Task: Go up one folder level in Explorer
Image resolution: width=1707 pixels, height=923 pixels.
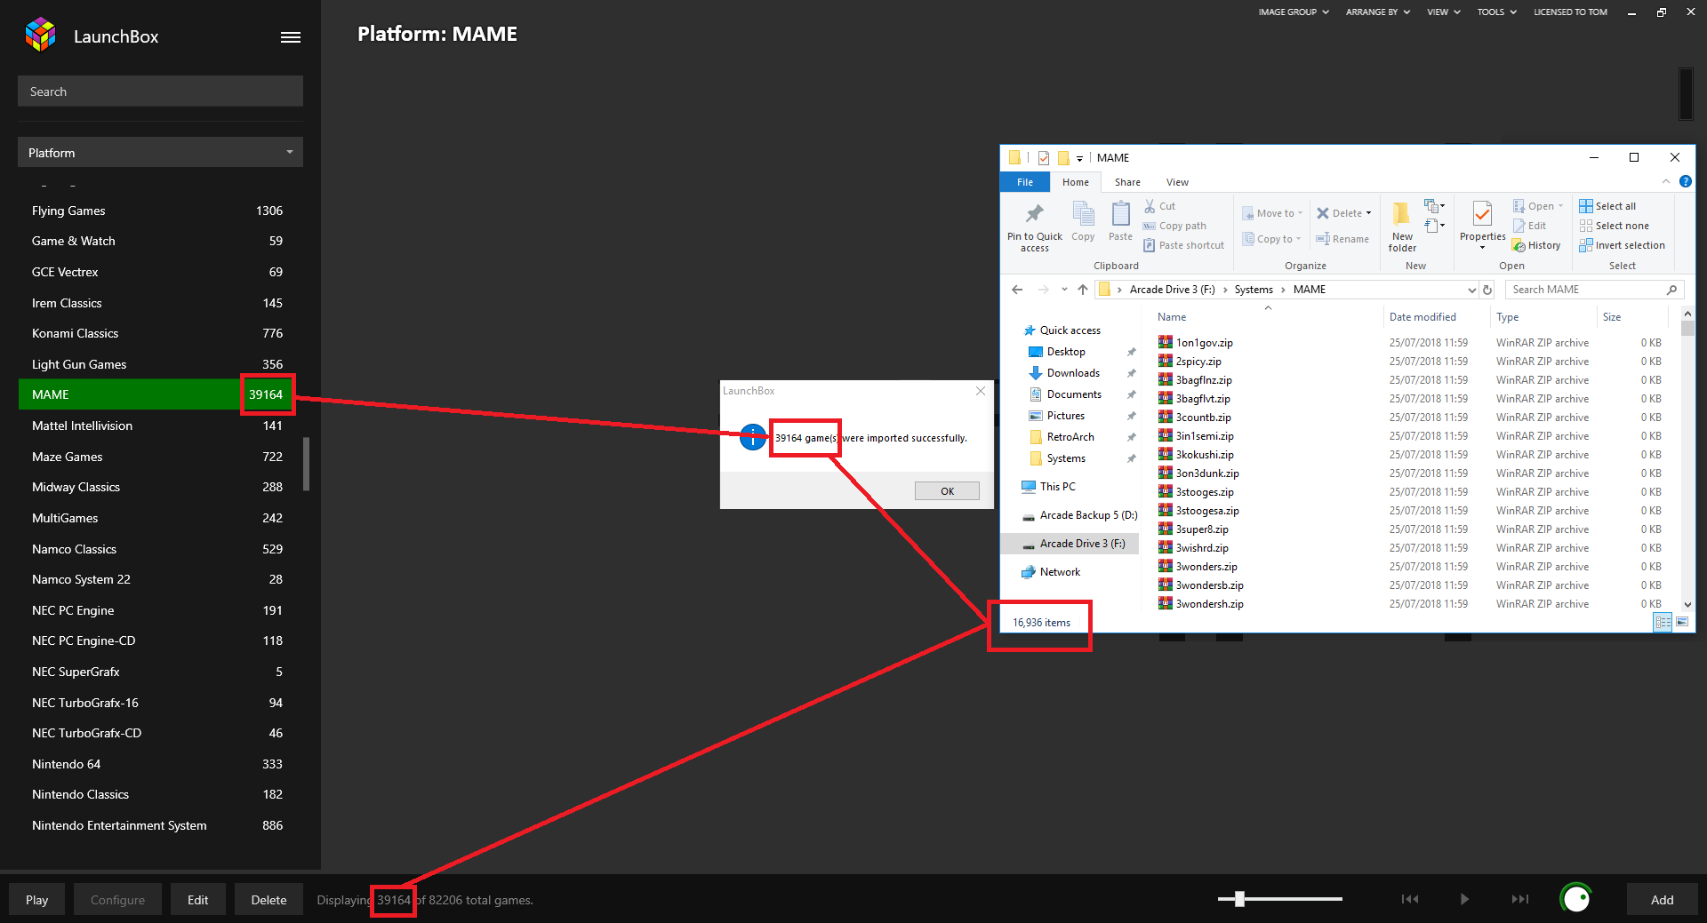Action: [1082, 290]
